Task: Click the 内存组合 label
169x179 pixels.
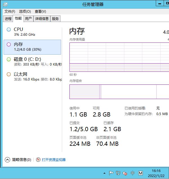Action: pyautogui.click(x=76, y=81)
